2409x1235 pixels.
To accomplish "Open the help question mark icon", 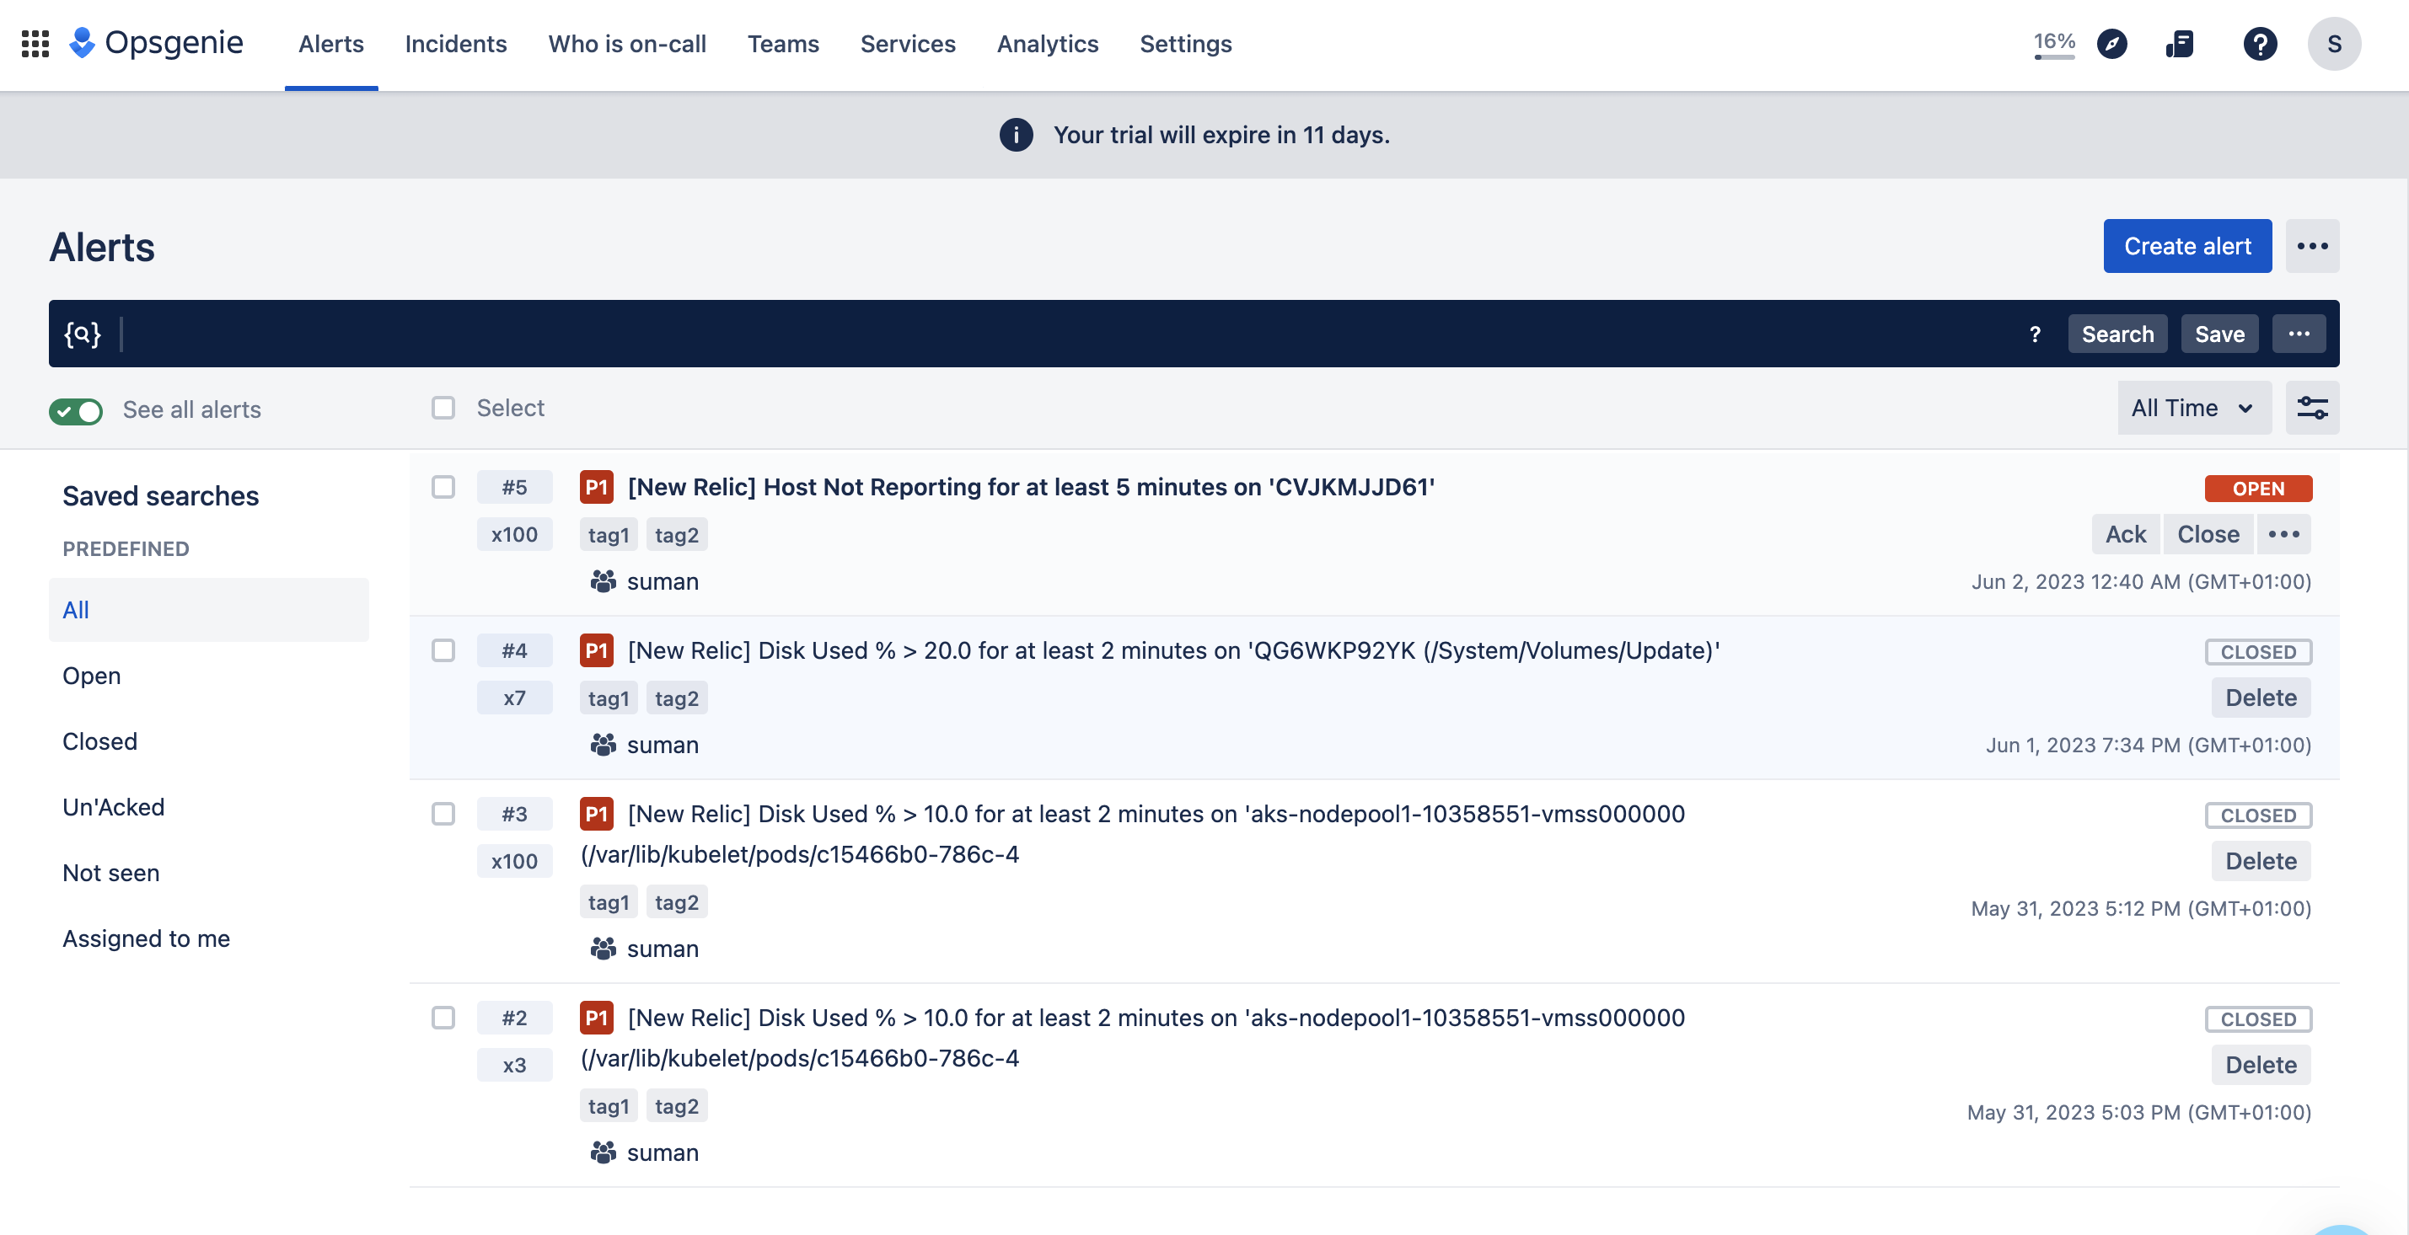I will 2259,44.
